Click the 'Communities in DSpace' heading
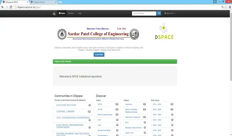 tap(68, 96)
